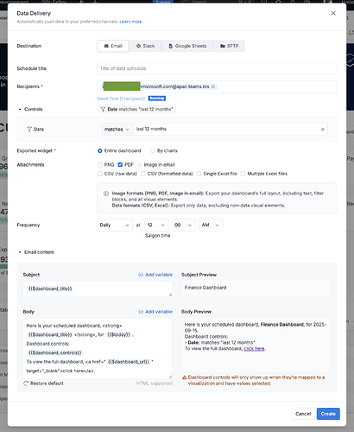Select the SFTP destination tab

229,46
